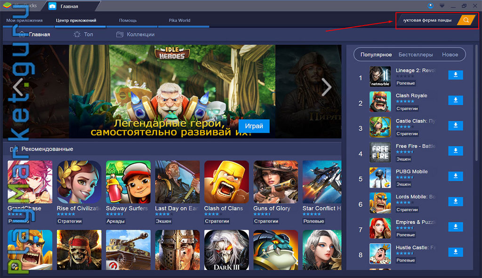Open Lineage 2 app icon in list
This screenshot has height=278, width=482.
[380, 77]
